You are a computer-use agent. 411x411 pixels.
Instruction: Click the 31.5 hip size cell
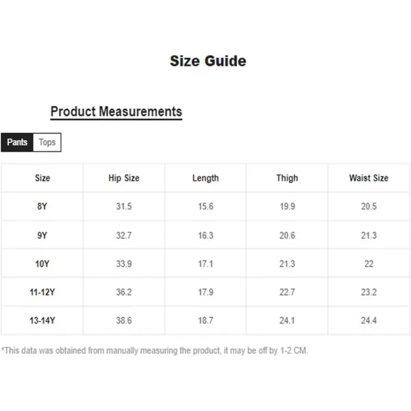(124, 206)
